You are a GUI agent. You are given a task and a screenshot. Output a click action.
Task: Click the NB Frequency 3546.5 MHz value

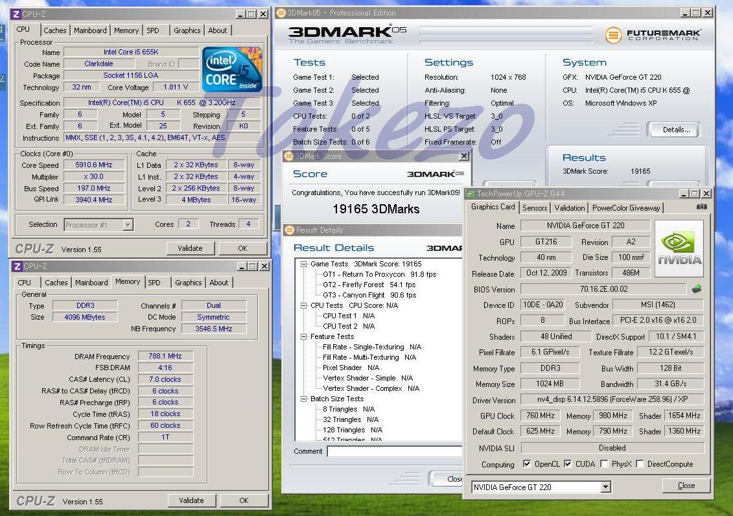[214, 329]
